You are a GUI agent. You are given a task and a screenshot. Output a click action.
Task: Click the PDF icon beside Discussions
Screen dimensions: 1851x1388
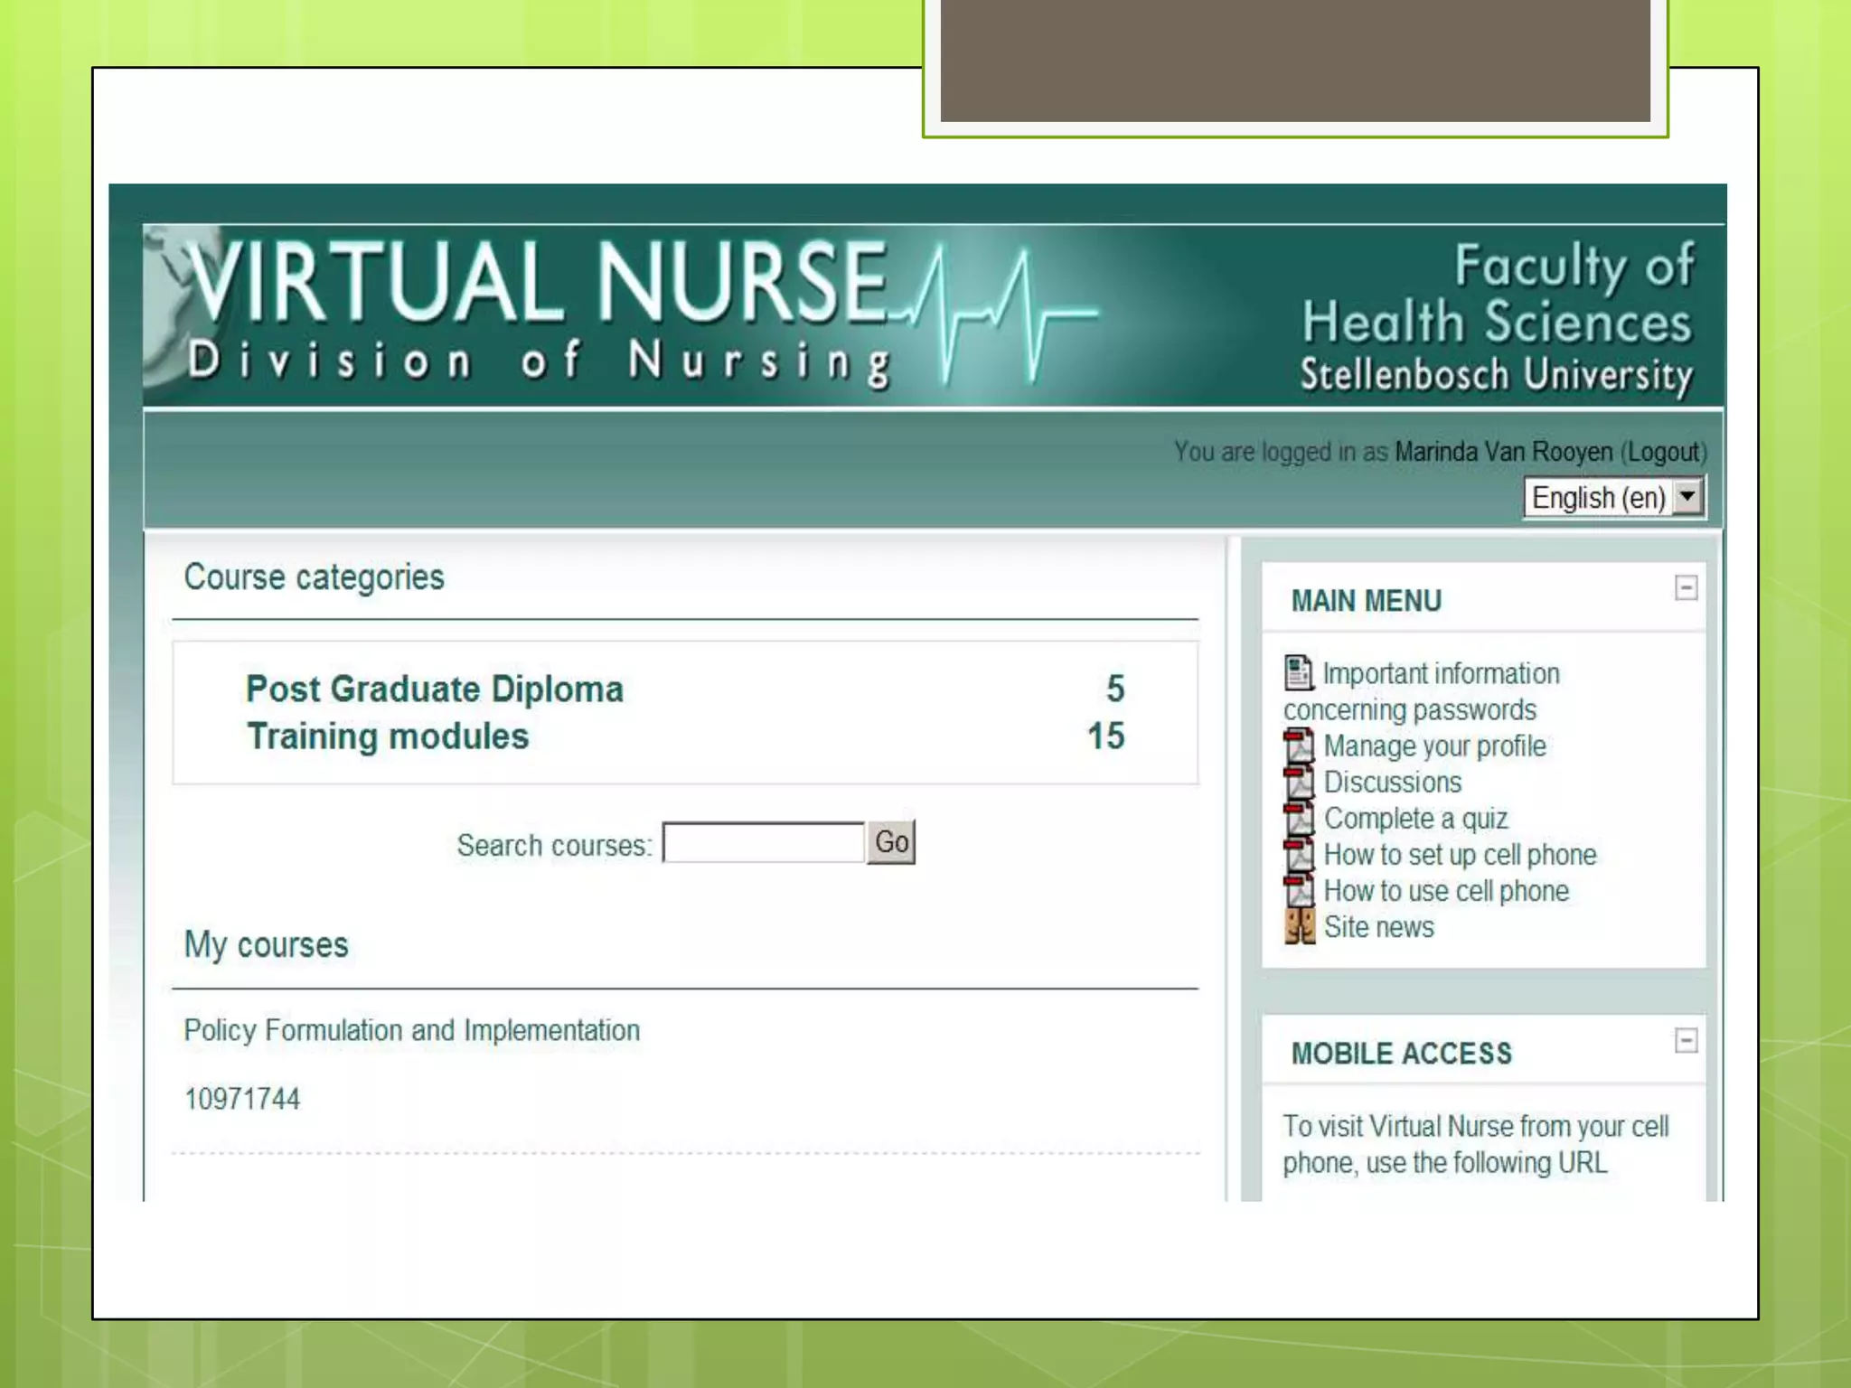click(1299, 783)
